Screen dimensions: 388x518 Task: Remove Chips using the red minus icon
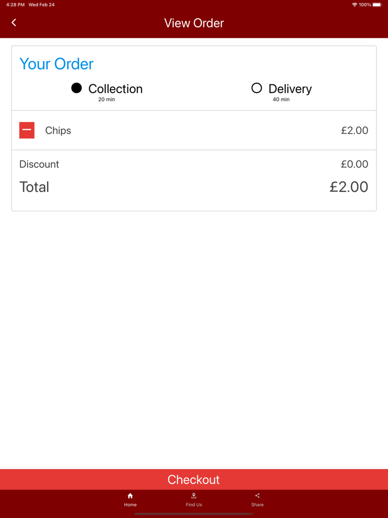[x=27, y=130]
